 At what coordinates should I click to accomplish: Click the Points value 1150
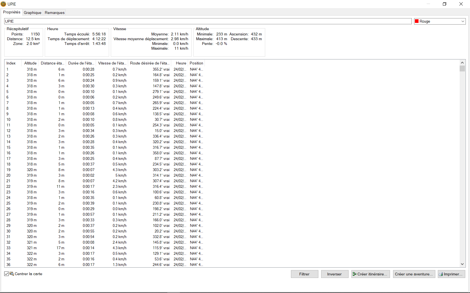(x=35, y=34)
